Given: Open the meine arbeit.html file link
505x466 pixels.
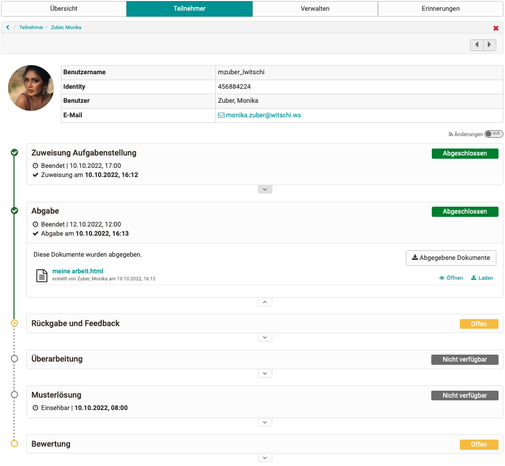Looking at the screenshot, I should [77, 271].
